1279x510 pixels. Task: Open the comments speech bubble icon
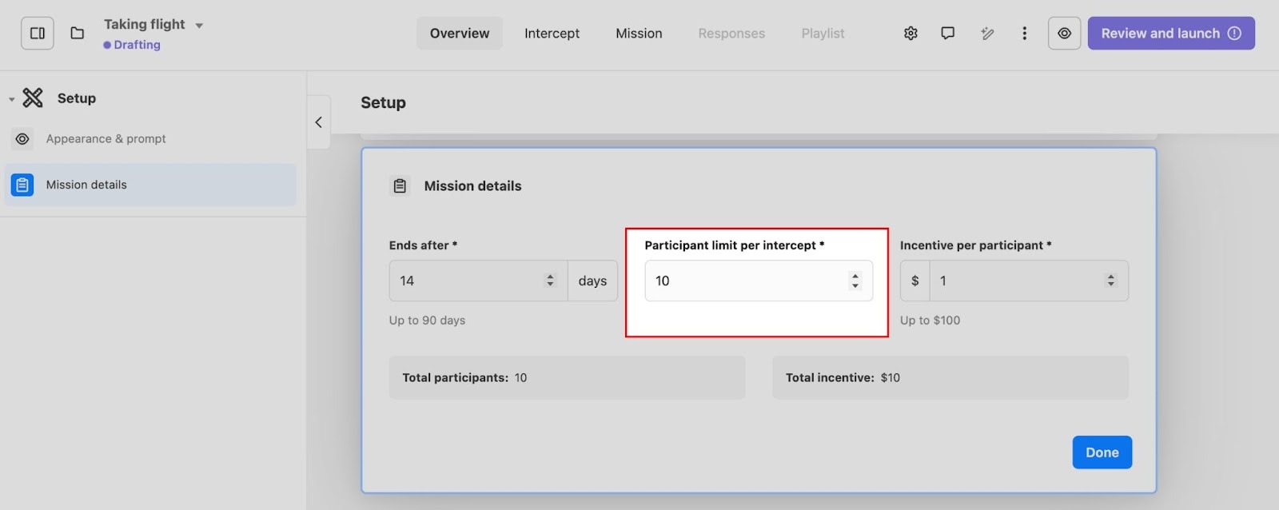pyautogui.click(x=947, y=34)
